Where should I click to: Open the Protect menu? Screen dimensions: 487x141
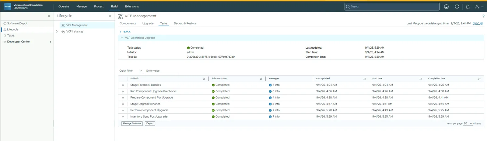99,6
